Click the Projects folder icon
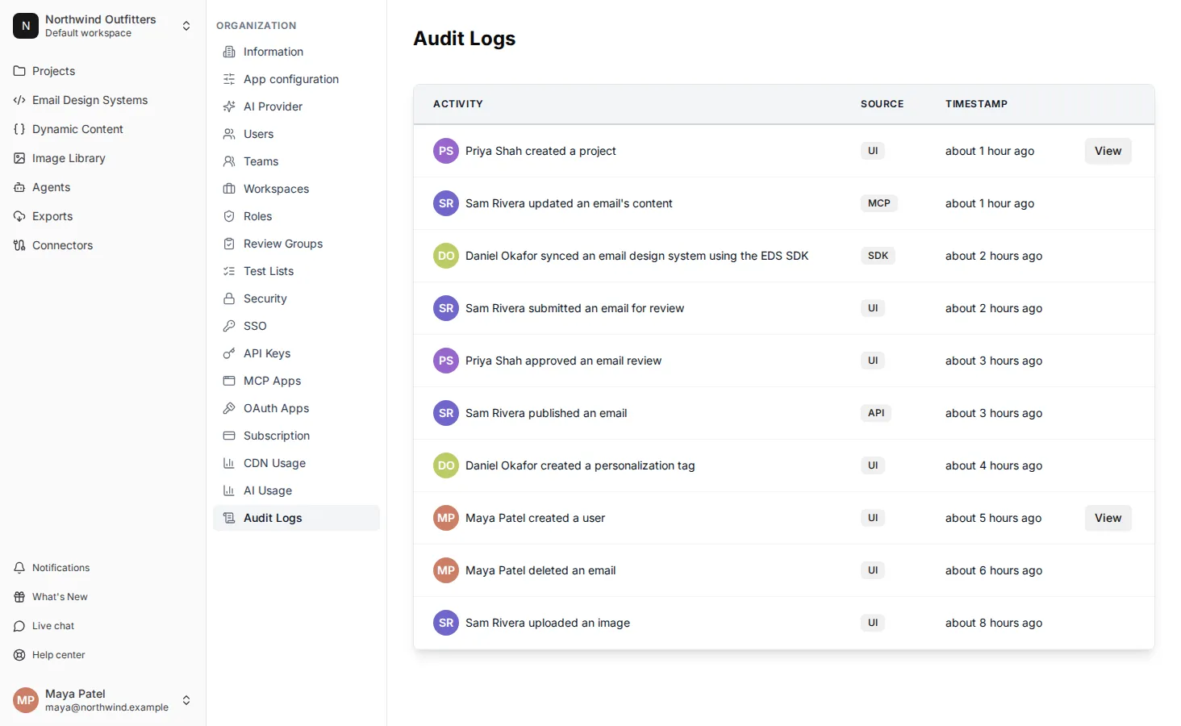This screenshot has width=1181, height=726. point(19,71)
